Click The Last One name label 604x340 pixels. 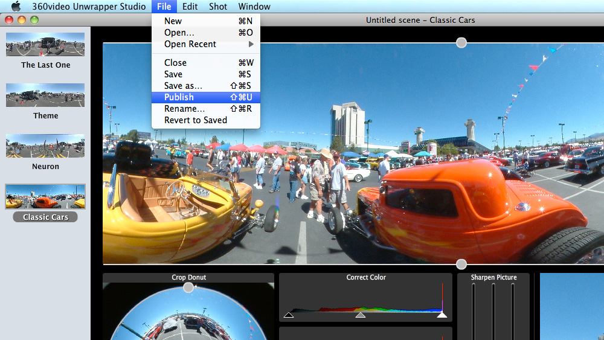(x=45, y=65)
